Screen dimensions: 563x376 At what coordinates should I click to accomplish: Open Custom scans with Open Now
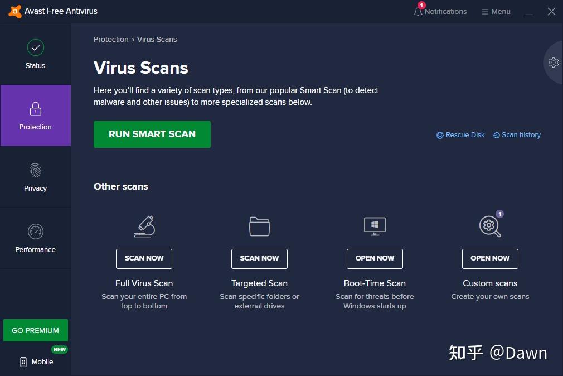(x=490, y=258)
